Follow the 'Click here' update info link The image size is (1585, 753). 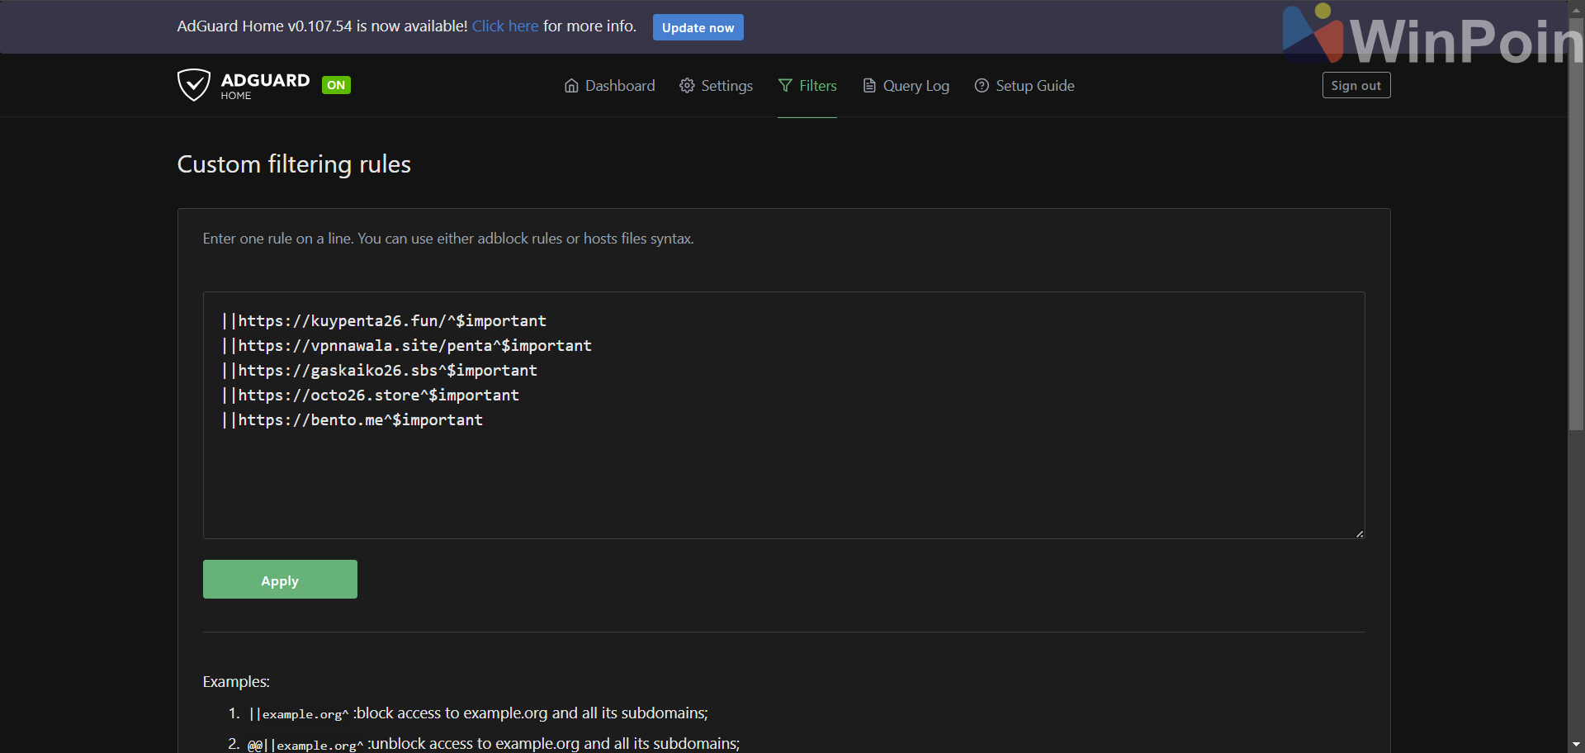tap(505, 26)
